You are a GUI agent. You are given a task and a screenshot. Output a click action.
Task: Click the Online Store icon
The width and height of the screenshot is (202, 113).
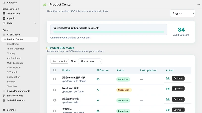(x=4, y=14)
